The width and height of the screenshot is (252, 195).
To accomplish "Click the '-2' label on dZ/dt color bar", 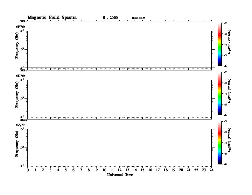I will pyautogui.click(x=225, y=121).
